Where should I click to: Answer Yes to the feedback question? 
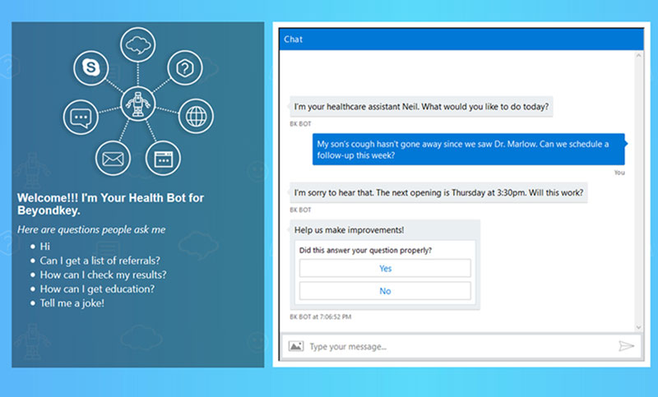point(385,269)
